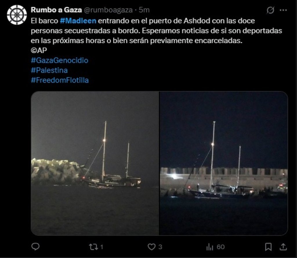Image resolution: width=297 pixels, height=258 pixels.
Task: Click the Rumbo a Gaza display name
Action: coord(56,10)
